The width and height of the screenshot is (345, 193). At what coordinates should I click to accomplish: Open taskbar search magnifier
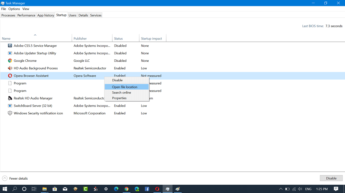(x=14, y=189)
